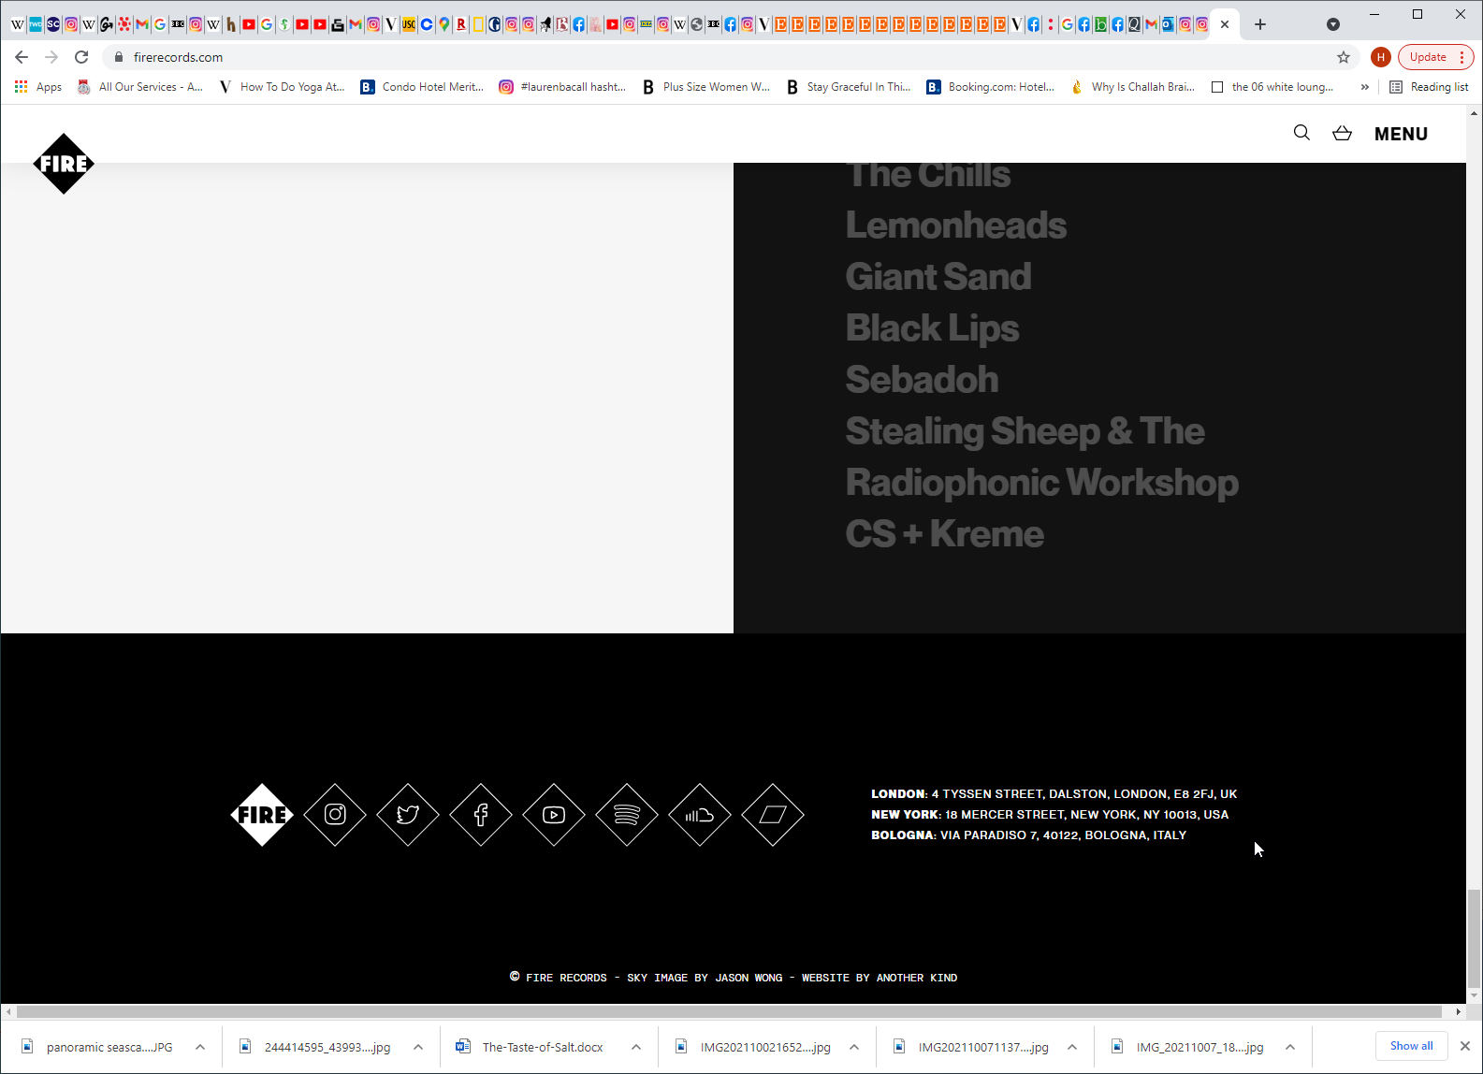Select The Chills artist link

[928, 176]
